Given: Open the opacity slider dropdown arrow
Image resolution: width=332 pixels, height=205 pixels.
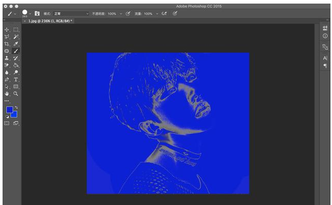Looking at the screenshot, I should (x=121, y=14).
